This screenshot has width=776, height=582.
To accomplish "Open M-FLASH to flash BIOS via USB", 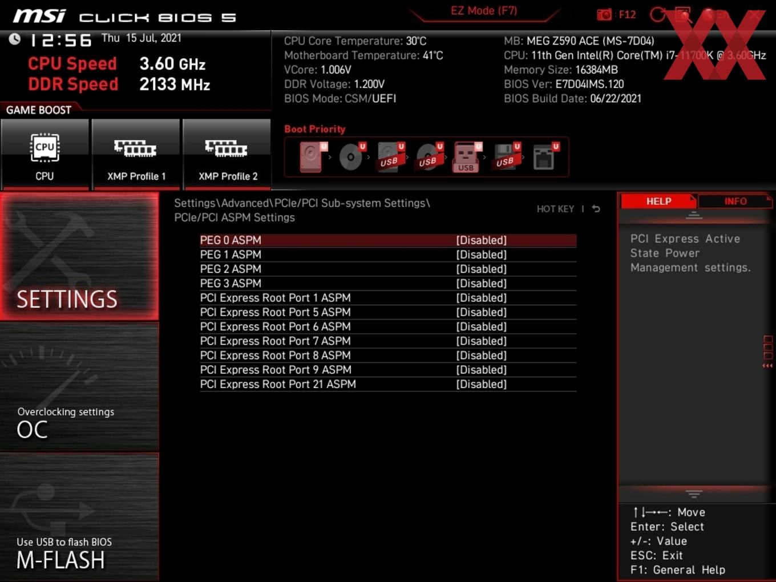I will pos(79,518).
